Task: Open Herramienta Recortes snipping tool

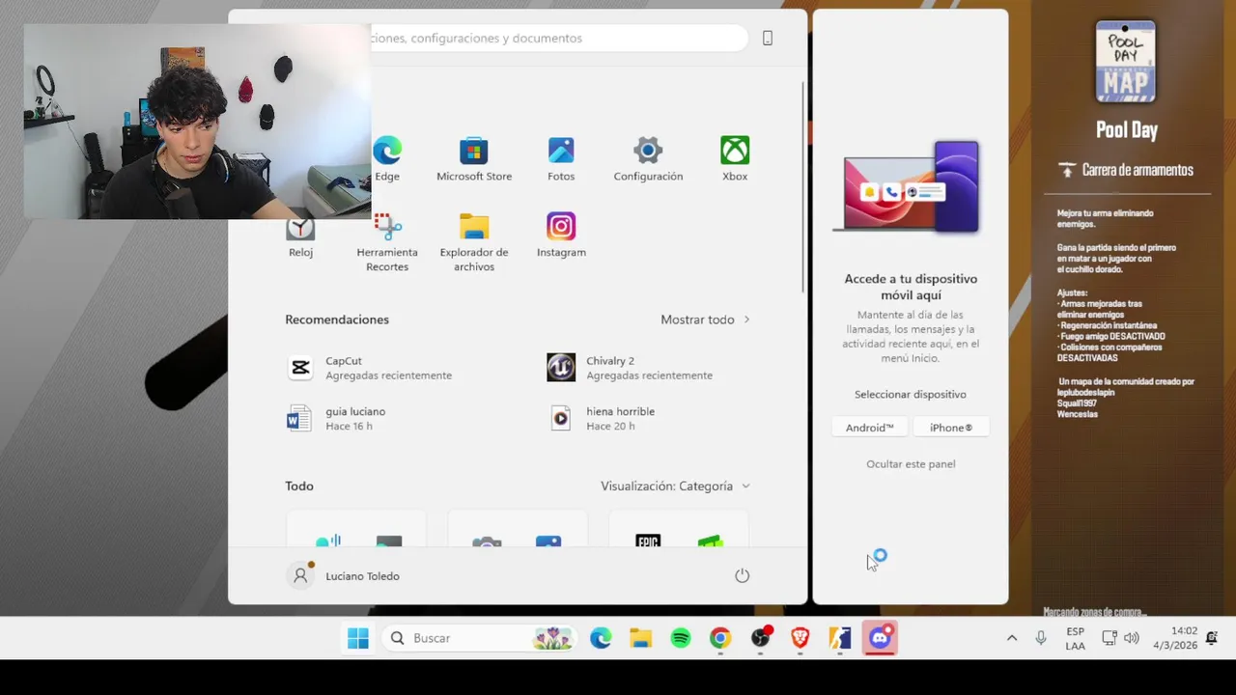Action: (387, 242)
